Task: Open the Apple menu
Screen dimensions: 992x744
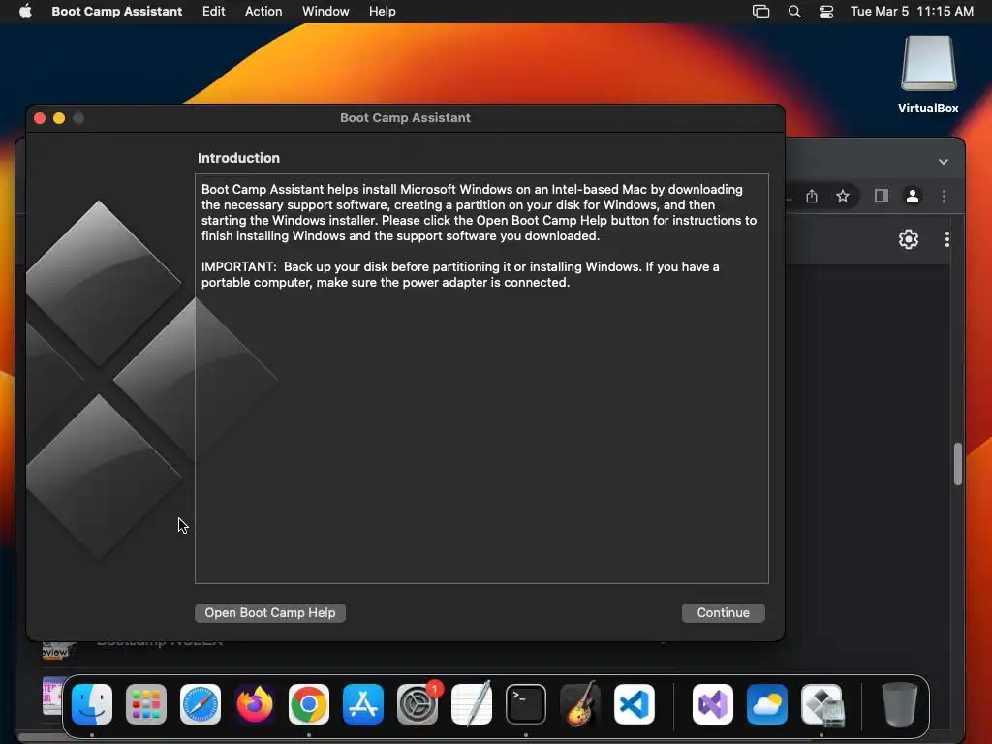Action: tap(25, 12)
